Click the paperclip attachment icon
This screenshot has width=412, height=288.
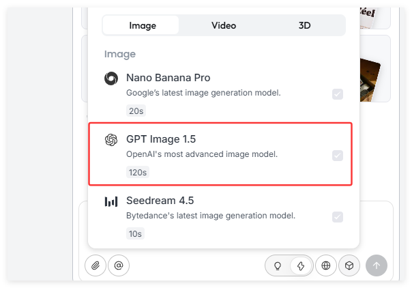coord(95,265)
